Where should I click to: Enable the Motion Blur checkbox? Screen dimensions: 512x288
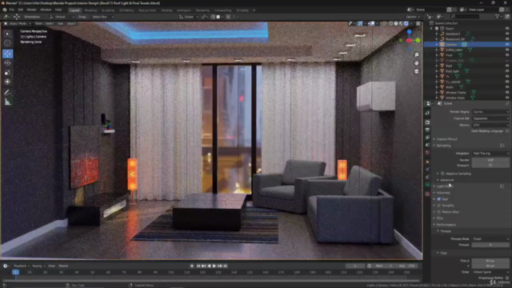439,212
